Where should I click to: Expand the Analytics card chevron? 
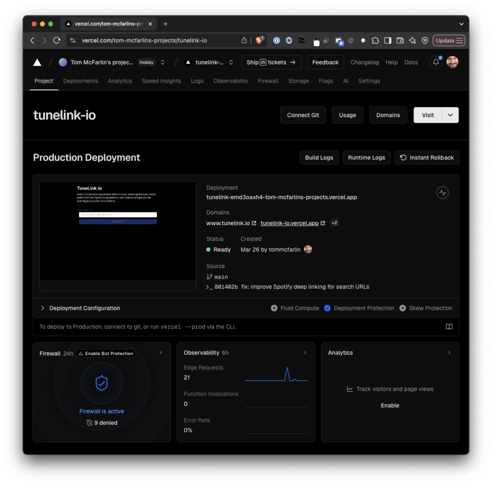pos(449,353)
